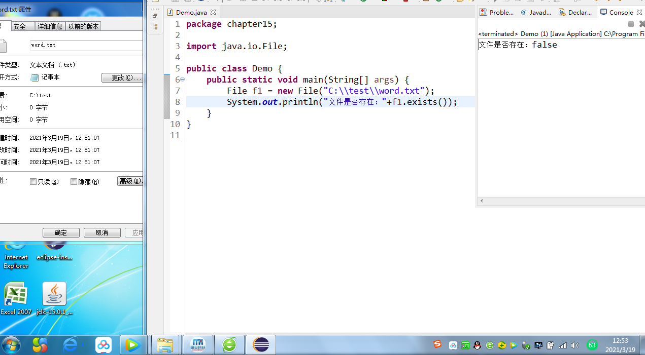The image size is (645, 355).
Task: Open Tencent Video taskbar icon
Action: (x=132, y=345)
